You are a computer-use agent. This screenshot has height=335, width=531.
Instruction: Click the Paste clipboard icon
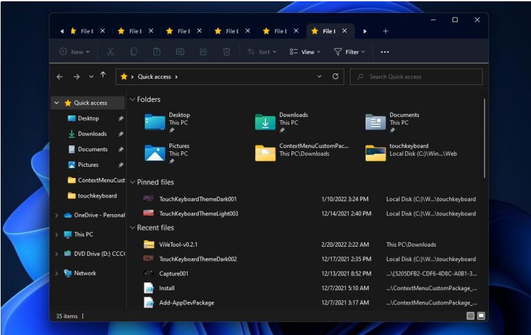[x=156, y=52]
